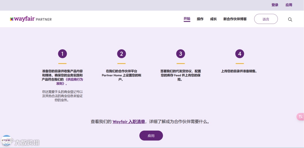The height and width of the screenshot is (148, 304).
Task: Click 应用 link in the top bar
Action: [x=289, y=5]
